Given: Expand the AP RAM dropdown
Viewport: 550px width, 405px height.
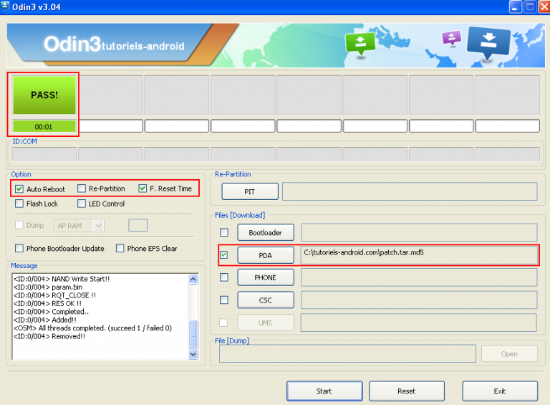Looking at the screenshot, I should 99,225.
